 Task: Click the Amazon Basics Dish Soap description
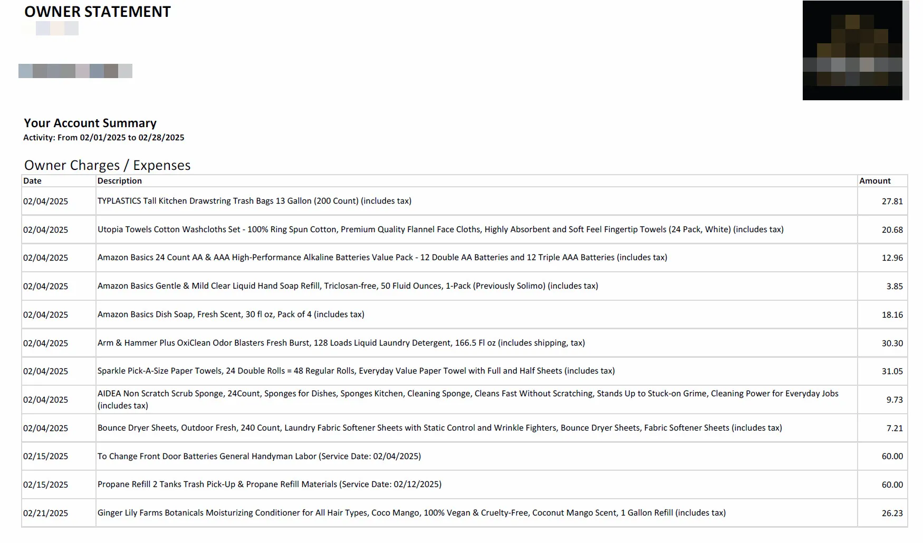(x=230, y=315)
